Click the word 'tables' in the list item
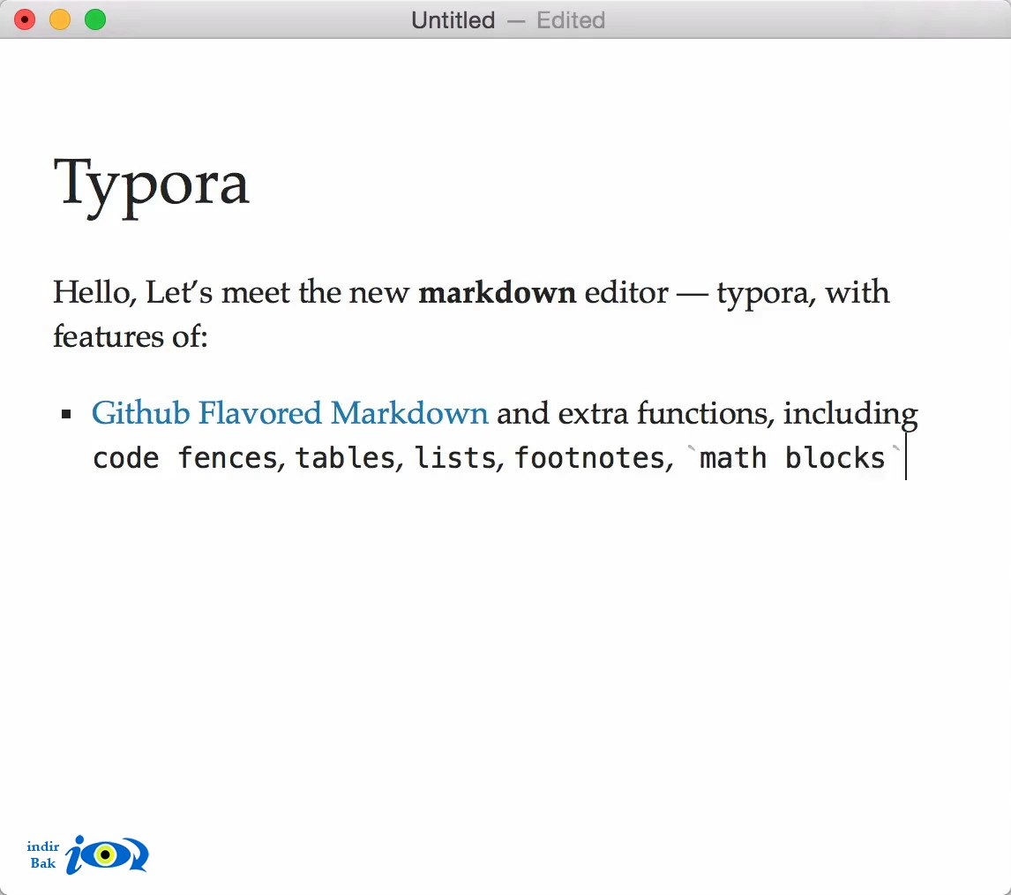 click(346, 458)
